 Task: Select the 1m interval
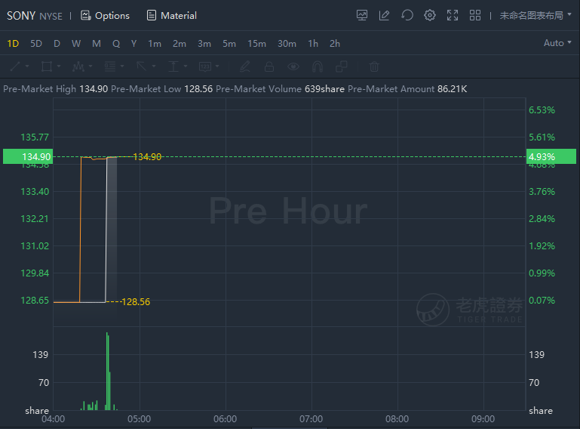tap(155, 44)
